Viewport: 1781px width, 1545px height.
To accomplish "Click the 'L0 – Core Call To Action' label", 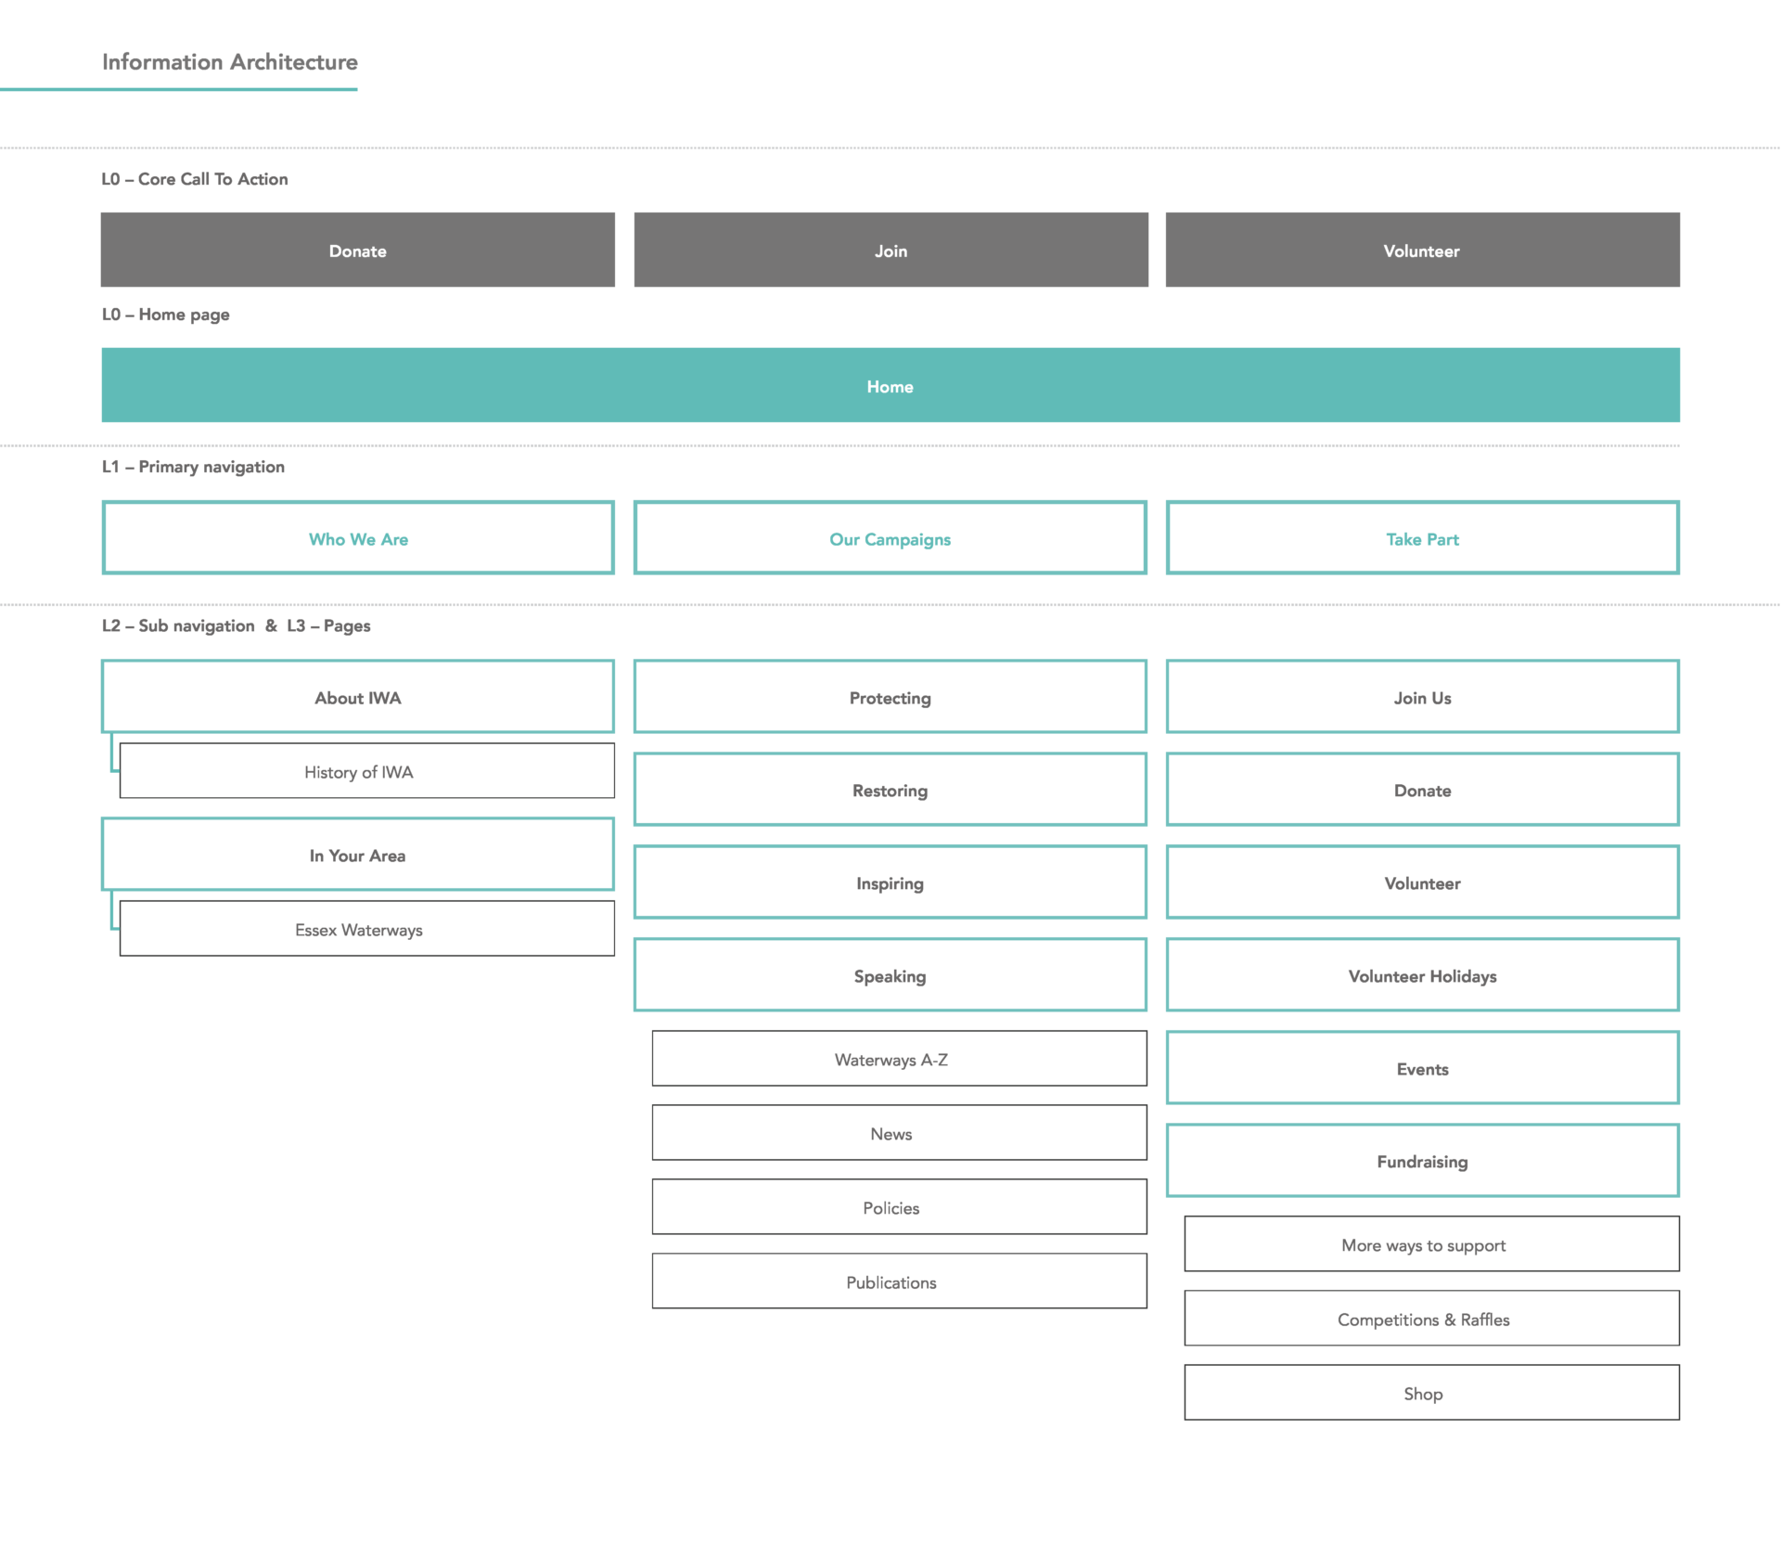I will [195, 179].
